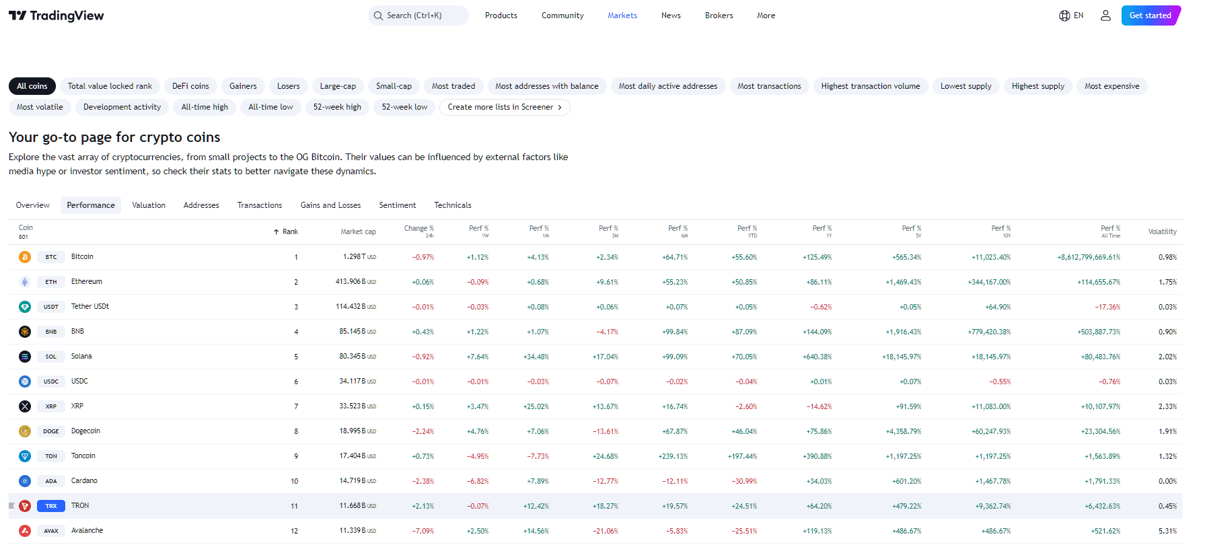Click the Bitcoin coin logo
This screenshot has width=1207, height=545.
pos(25,257)
